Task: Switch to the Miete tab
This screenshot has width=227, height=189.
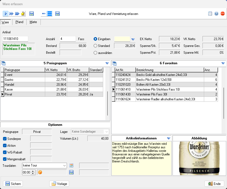Action: pos(33,22)
